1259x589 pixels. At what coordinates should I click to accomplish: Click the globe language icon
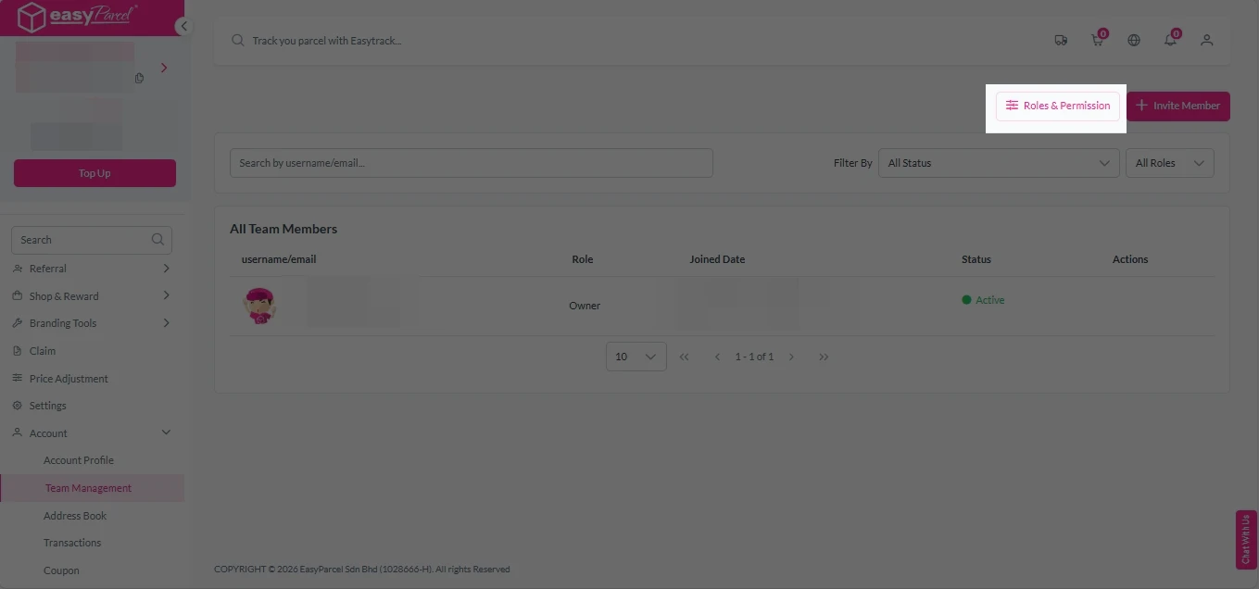pyautogui.click(x=1134, y=41)
